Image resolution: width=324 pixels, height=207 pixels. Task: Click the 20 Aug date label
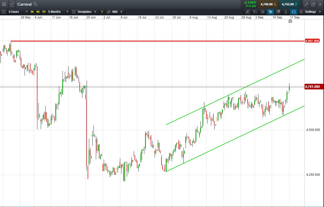click(229, 17)
